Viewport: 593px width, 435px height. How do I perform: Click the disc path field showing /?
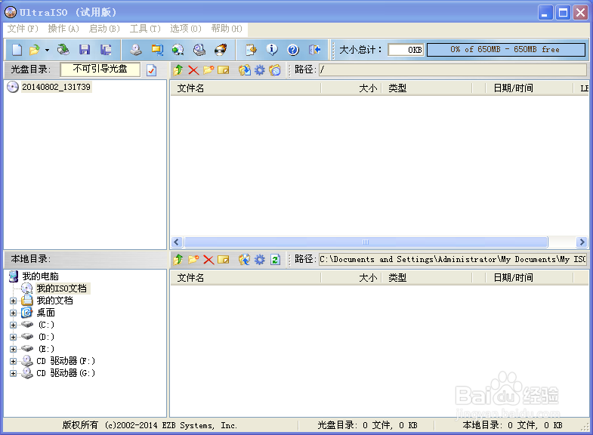point(452,69)
